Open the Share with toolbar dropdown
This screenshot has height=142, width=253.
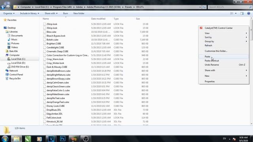click(x=51, y=13)
